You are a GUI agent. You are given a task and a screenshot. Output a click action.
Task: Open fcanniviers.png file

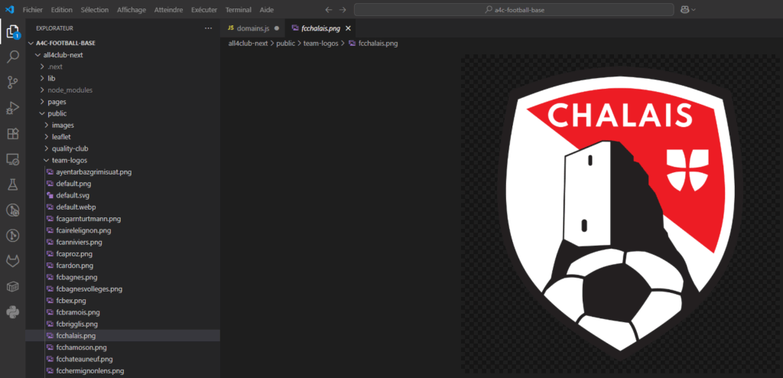pos(79,242)
